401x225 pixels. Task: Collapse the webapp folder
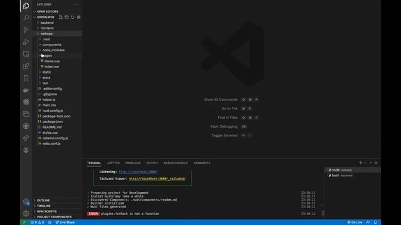[x=46, y=34]
